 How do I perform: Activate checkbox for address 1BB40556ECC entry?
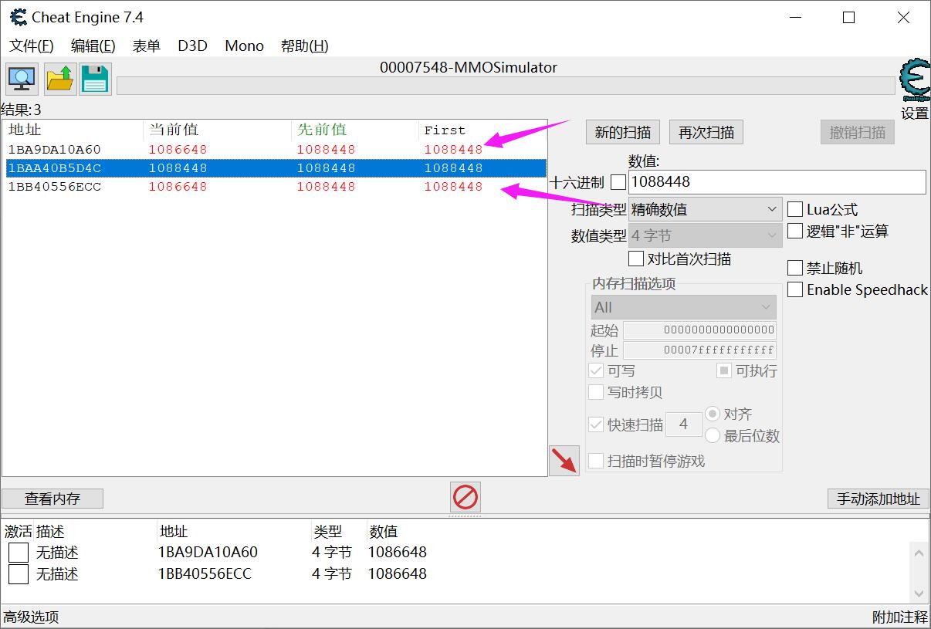pos(19,574)
